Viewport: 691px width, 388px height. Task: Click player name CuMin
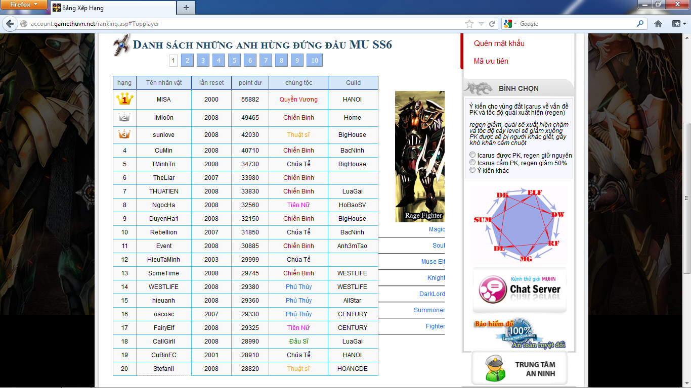[x=164, y=151]
